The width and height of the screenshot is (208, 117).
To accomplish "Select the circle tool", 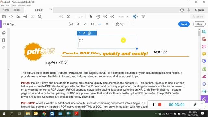I will point(93,24).
